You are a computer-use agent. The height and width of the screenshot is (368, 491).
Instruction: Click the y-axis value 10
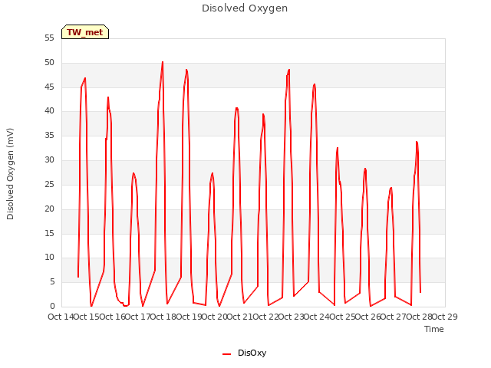(x=49, y=258)
